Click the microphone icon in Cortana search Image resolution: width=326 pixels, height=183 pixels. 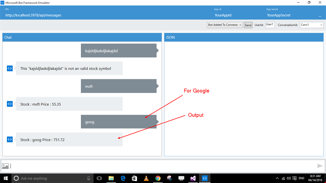tap(89, 178)
